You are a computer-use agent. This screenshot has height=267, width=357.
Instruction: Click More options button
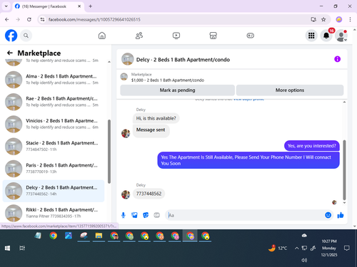(x=290, y=90)
